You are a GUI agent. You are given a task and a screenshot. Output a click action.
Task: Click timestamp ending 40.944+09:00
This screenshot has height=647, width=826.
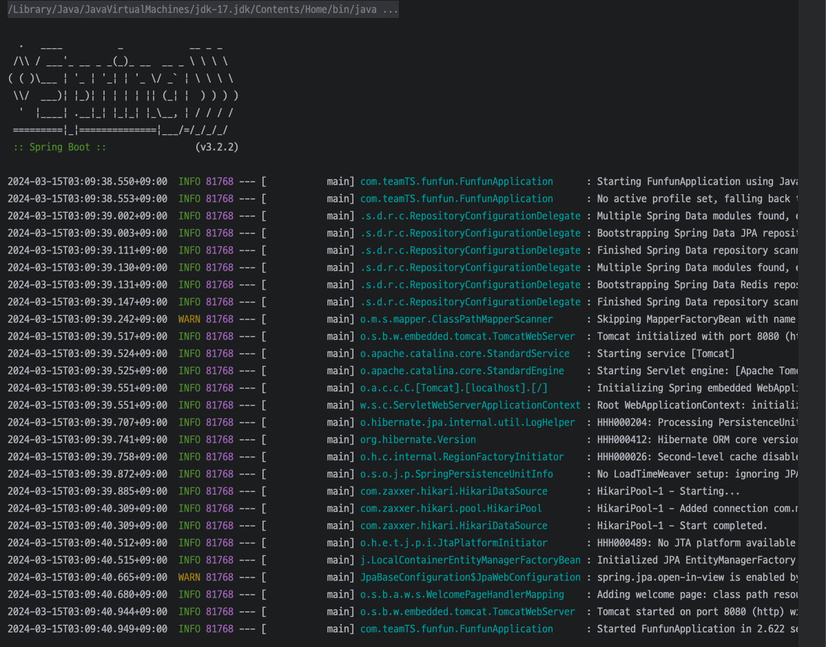tap(87, 612)
